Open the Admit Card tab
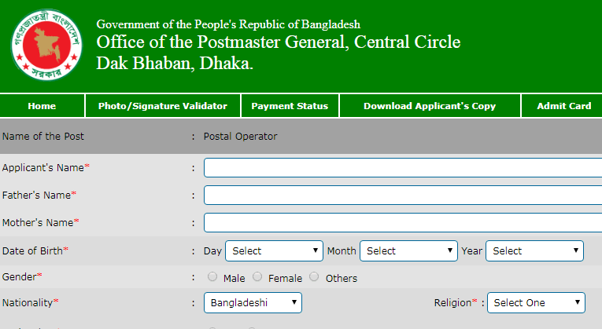The width and height of the screenshot is (602, 329). click(x=563, y=106)
